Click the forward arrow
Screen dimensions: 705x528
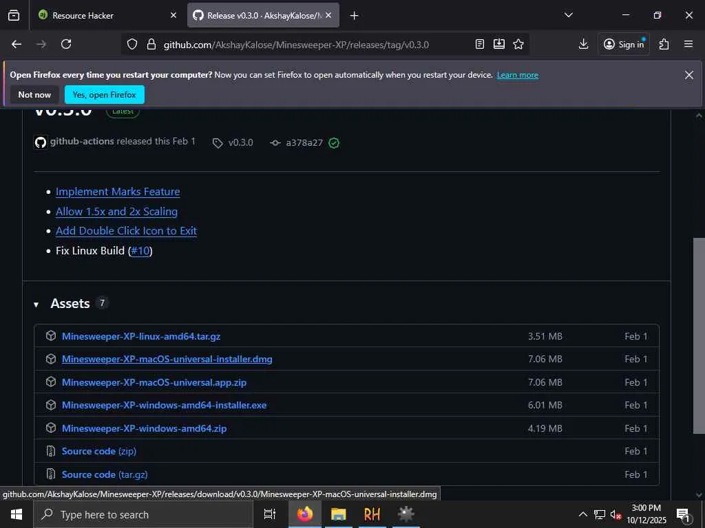(x=41, y=44)
